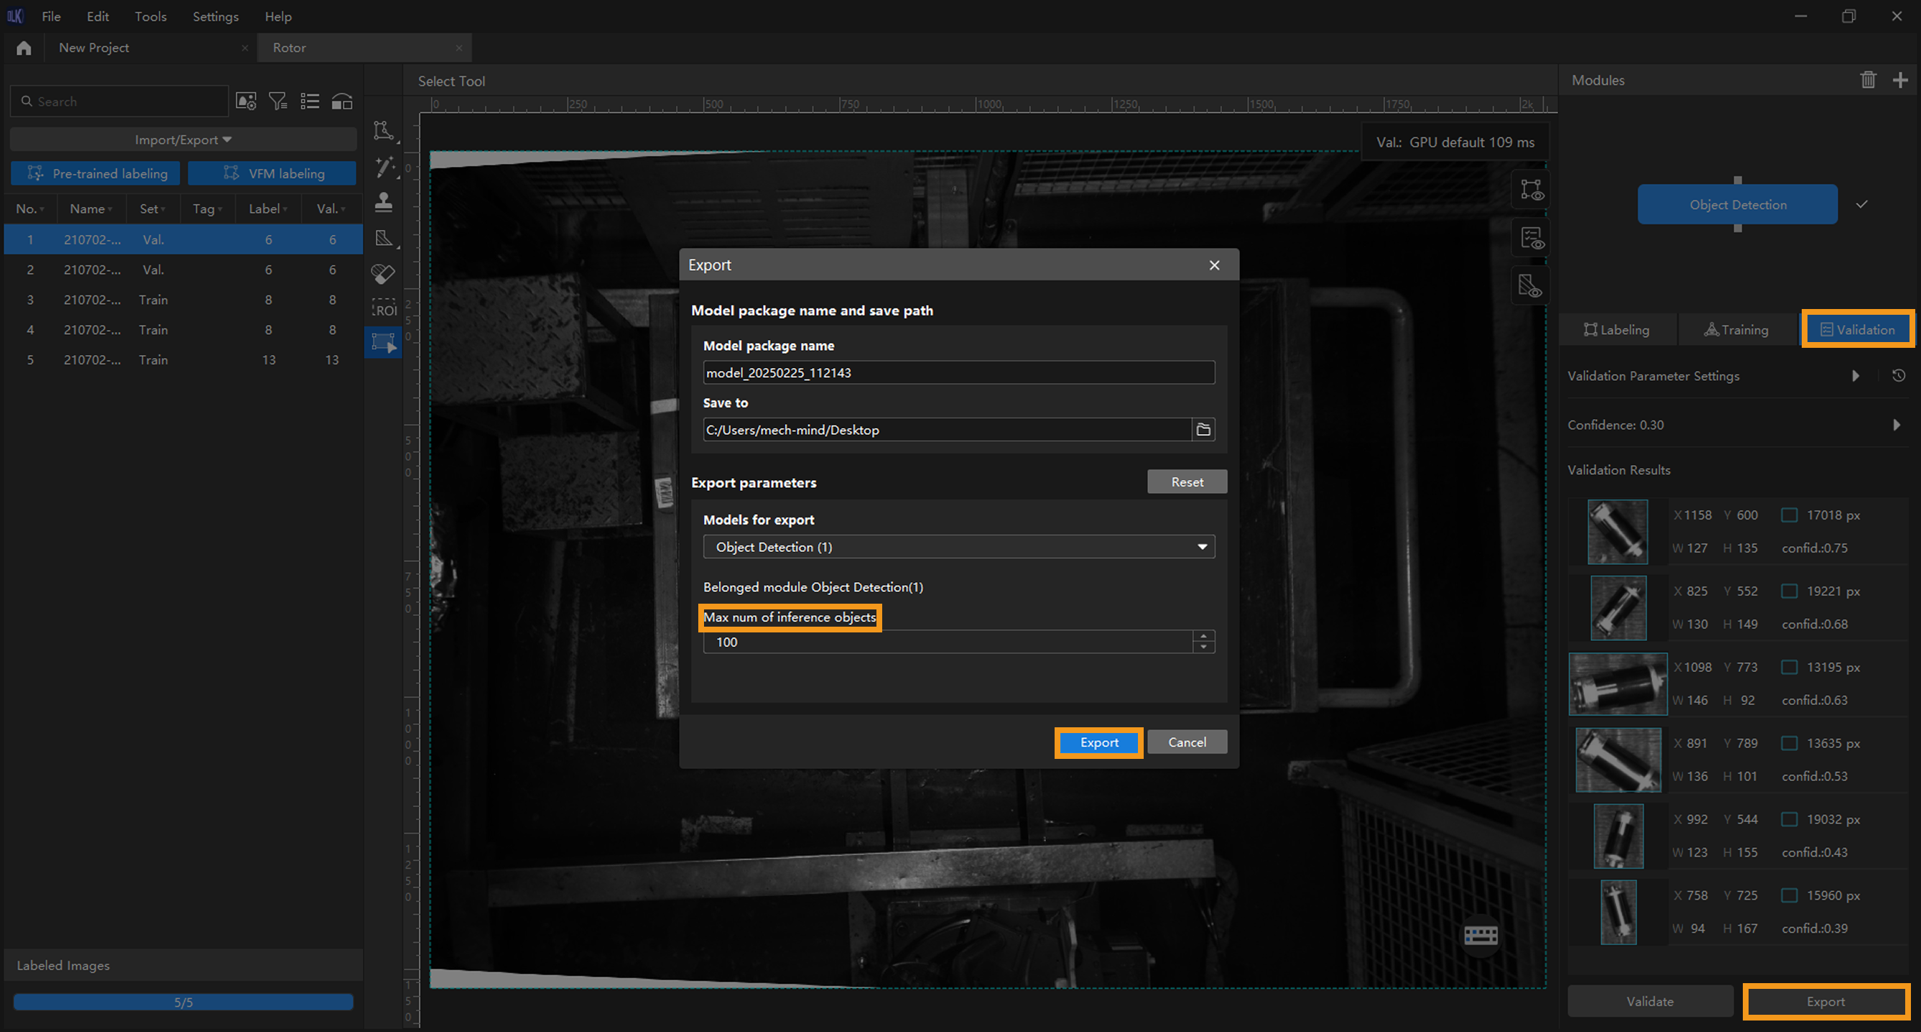Click Reset for export parameters
This screenshot has height=1032, width=1921.
click(x=1187, y=482)
